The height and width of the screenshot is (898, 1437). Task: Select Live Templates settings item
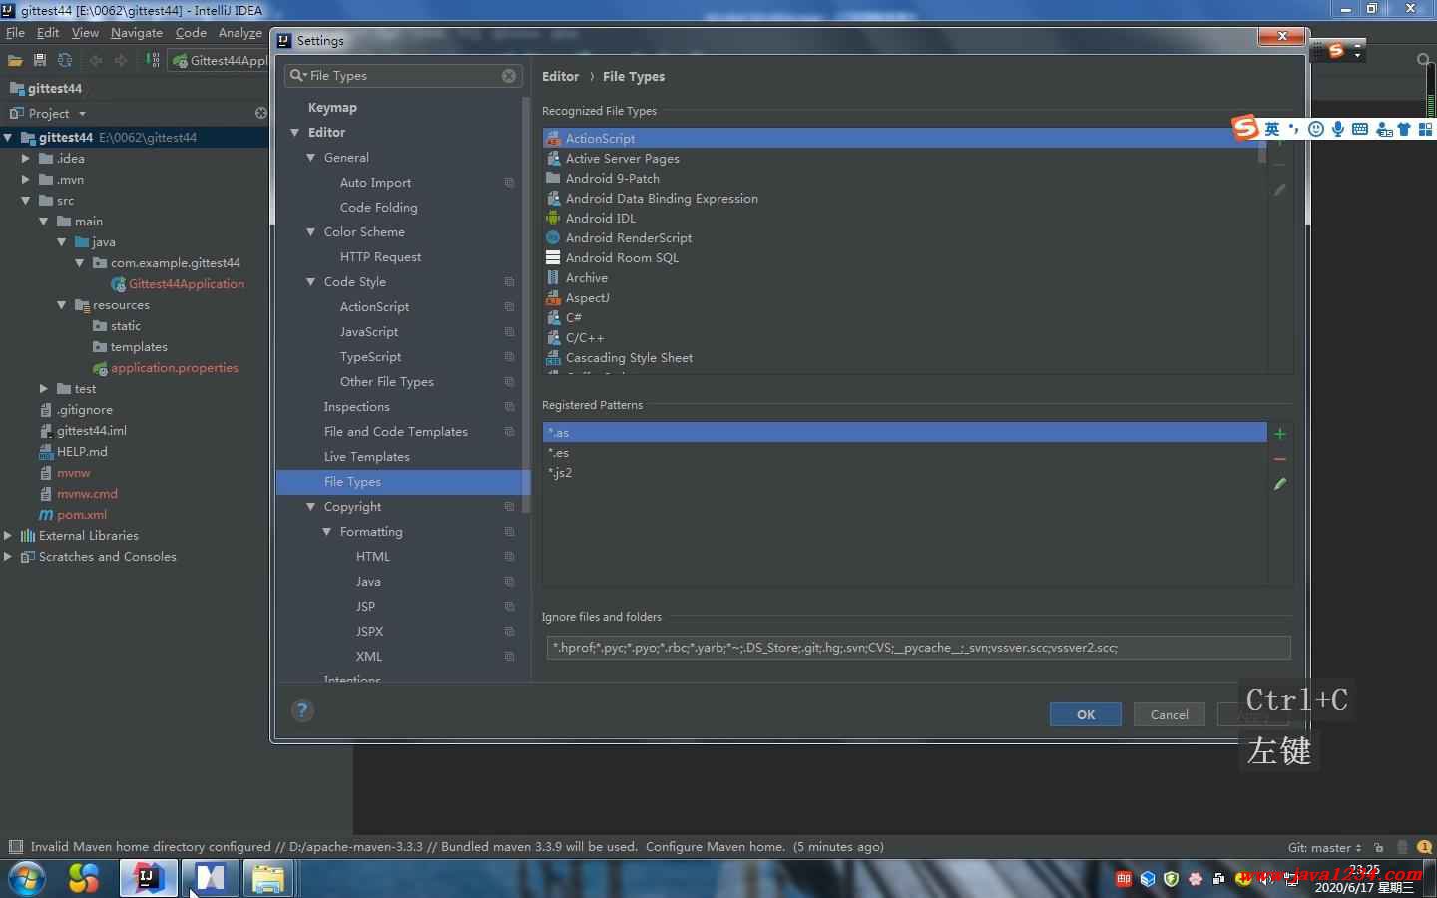point(367,457)
